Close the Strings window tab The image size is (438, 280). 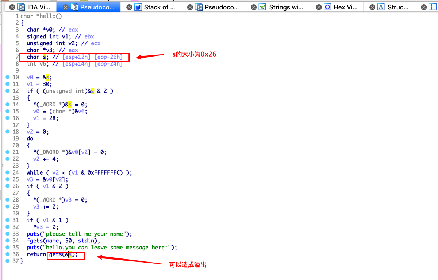point(254,7)
